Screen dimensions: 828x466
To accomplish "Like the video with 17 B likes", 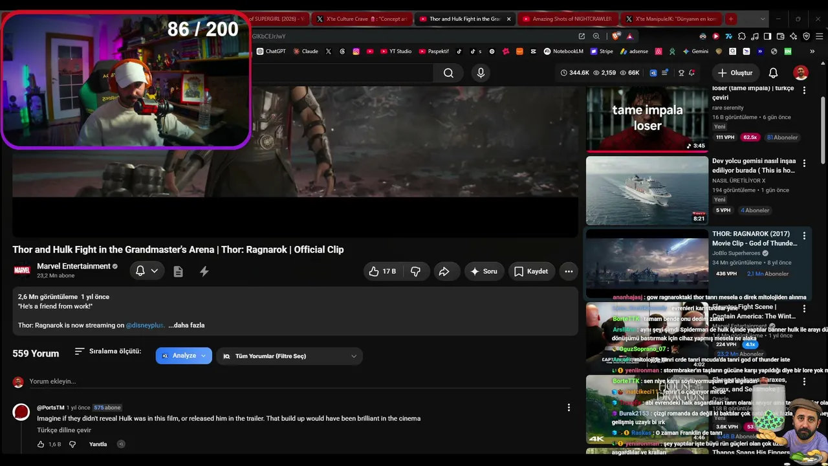I will tap(382, 272).
